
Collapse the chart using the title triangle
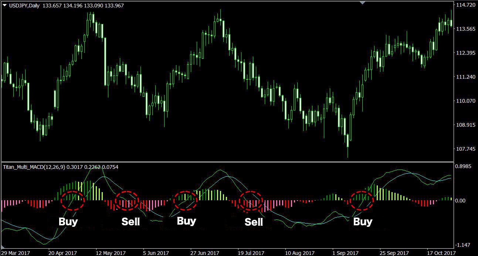(4, 6)
